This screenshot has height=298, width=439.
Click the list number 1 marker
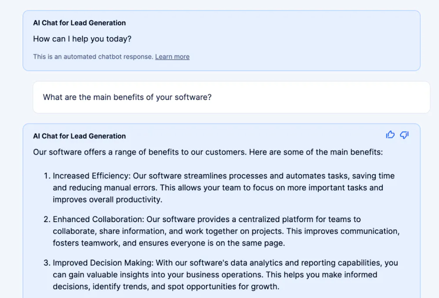[47, 176]
